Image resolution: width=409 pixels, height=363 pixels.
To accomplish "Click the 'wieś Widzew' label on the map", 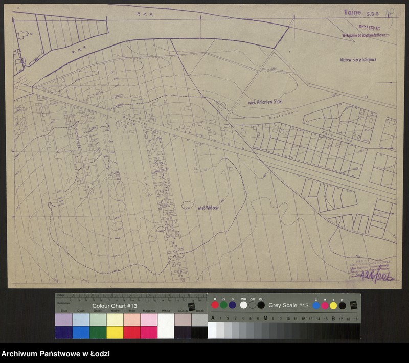I will (208, 208).
